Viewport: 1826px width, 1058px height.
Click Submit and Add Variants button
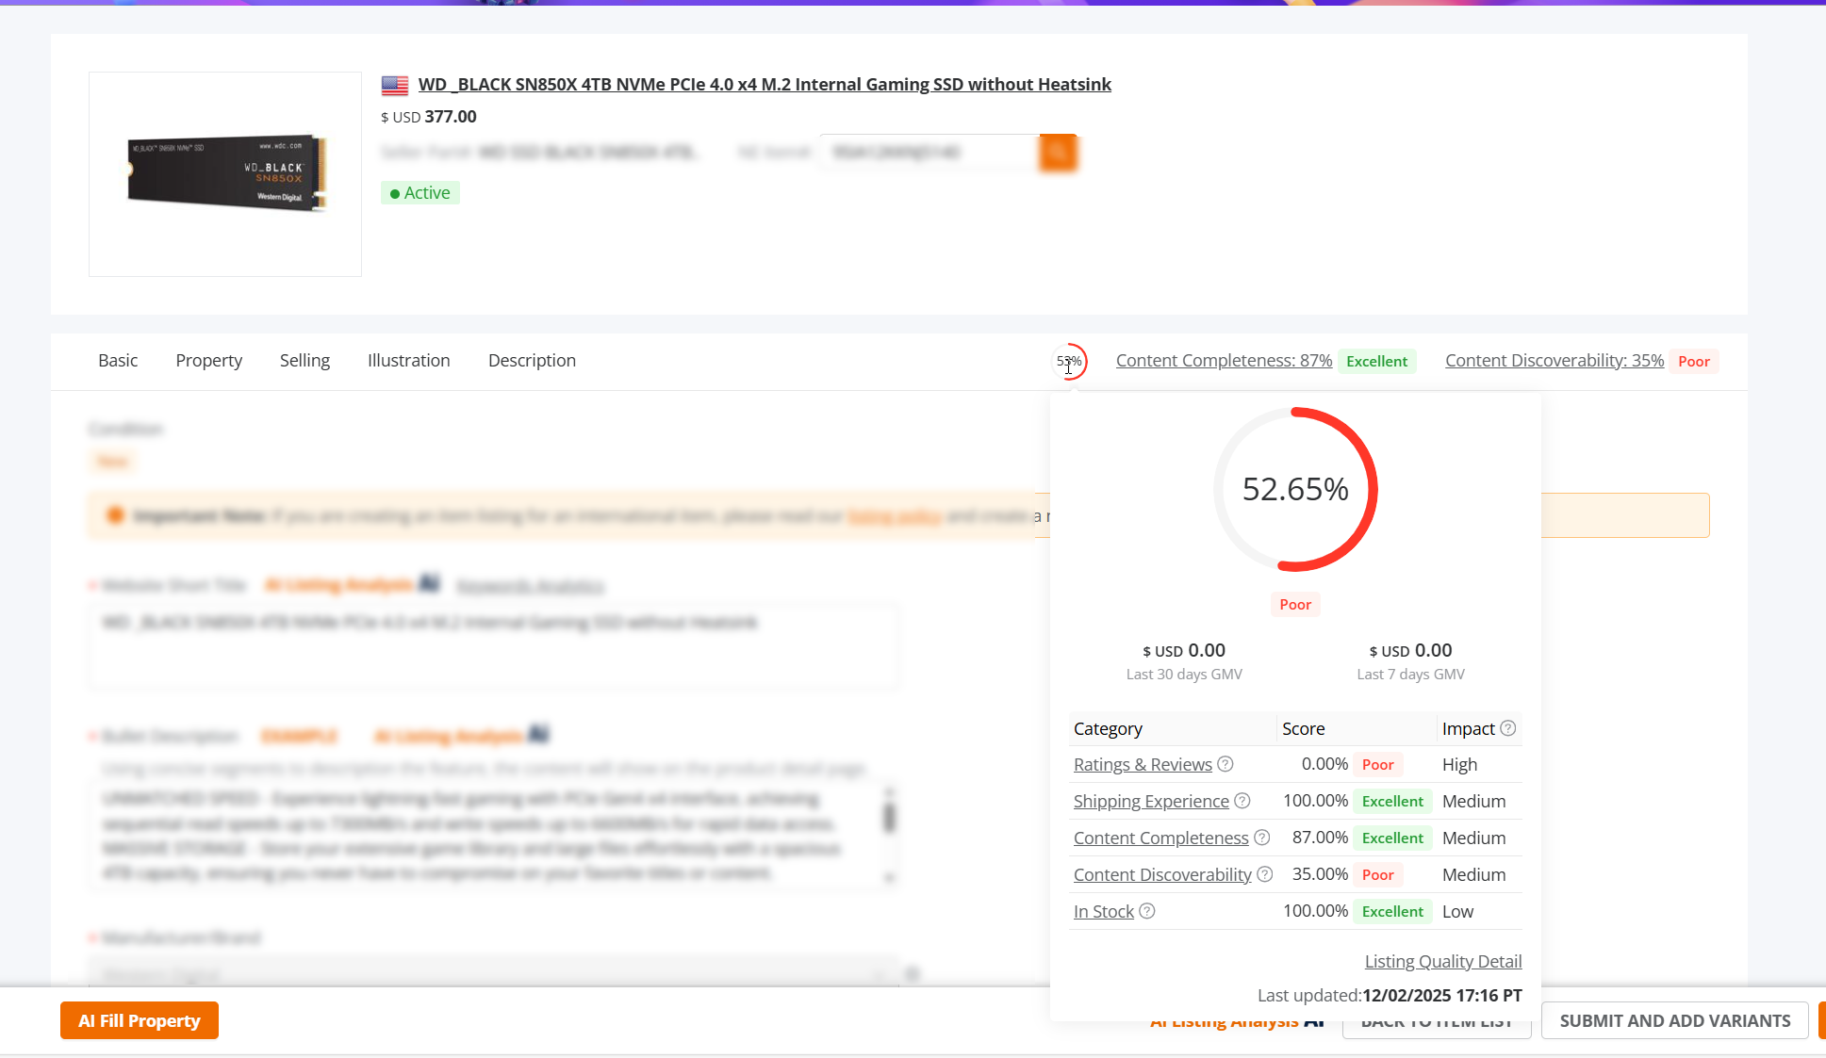(x=1674, y=1020)
